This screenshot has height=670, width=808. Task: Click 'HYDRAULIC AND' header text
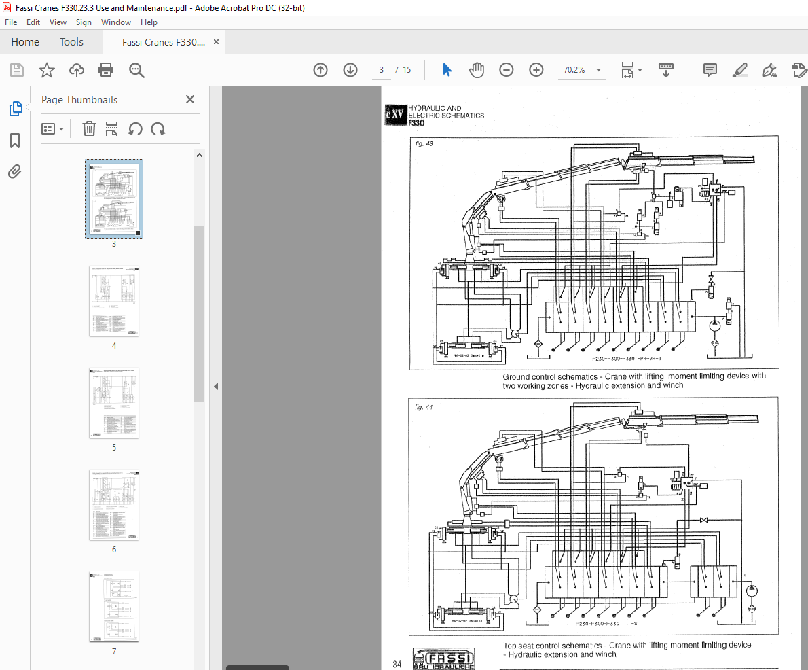[435, 108]
